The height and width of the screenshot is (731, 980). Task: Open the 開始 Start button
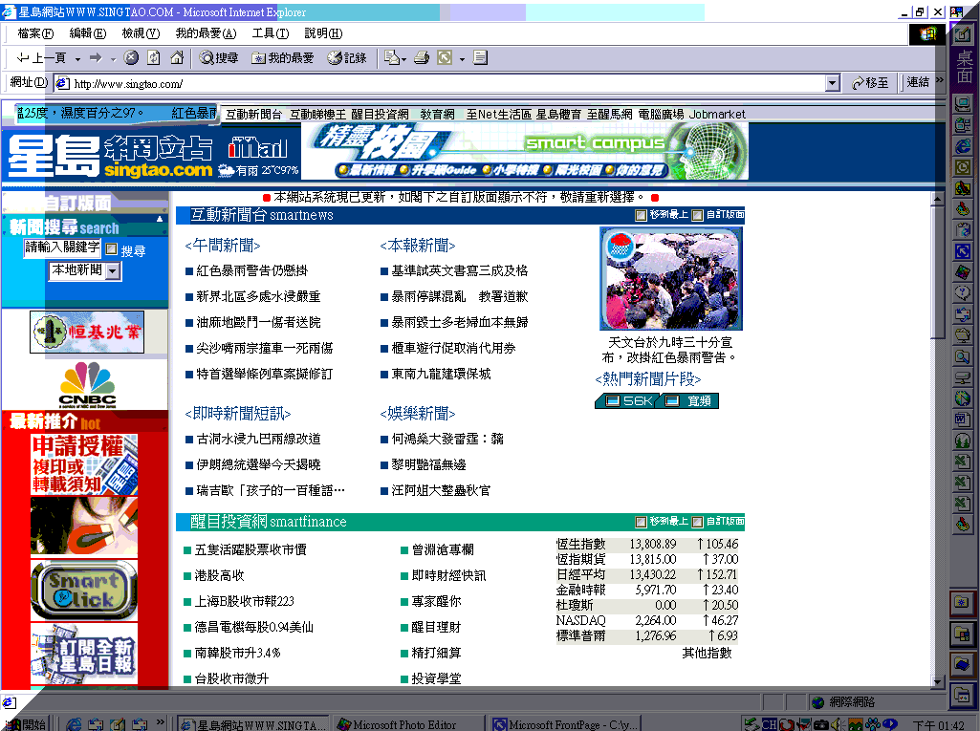26,723
